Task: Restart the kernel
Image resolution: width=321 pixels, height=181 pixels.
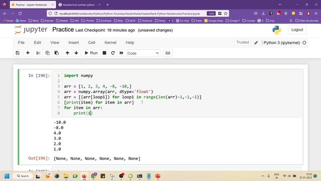Action: (113, 53)
